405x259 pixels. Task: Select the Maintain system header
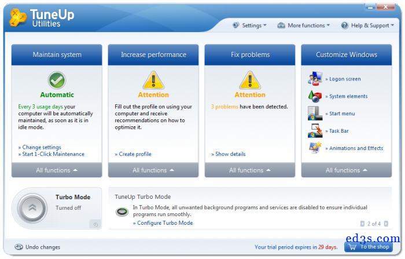pos(57,54)
